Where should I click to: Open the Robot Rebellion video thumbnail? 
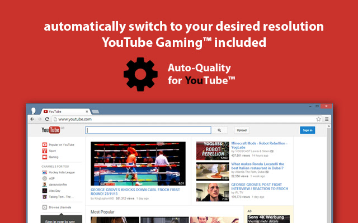pos(213,151)
